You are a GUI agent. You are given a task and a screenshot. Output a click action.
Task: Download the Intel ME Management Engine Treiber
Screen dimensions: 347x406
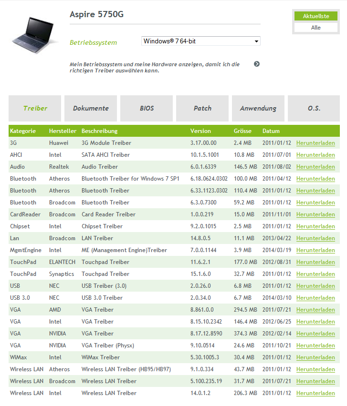[x=315, y=250]
